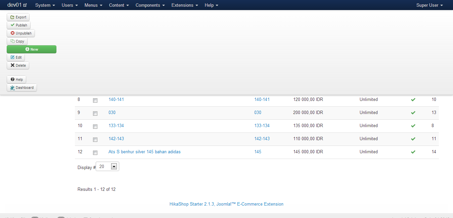Open the Display # items-per-page dropdown
453x218 pixels.
(107, 166)
